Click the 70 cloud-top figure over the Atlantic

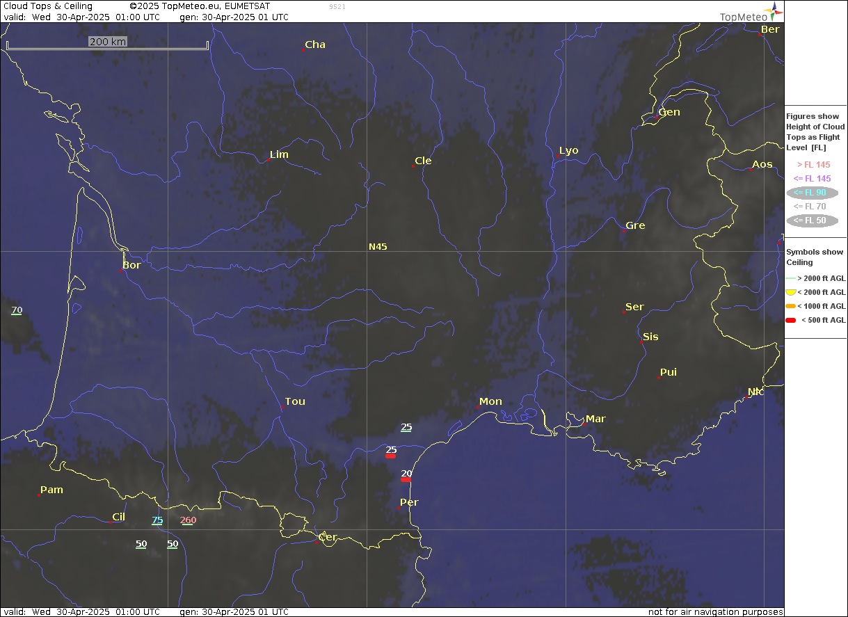click(17, 310)
